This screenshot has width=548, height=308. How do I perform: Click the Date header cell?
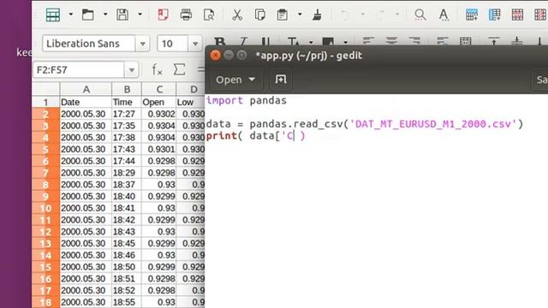[86, 102]
